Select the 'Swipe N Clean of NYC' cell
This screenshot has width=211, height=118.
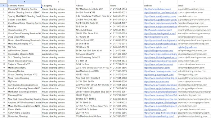click(x=24, y=64)
